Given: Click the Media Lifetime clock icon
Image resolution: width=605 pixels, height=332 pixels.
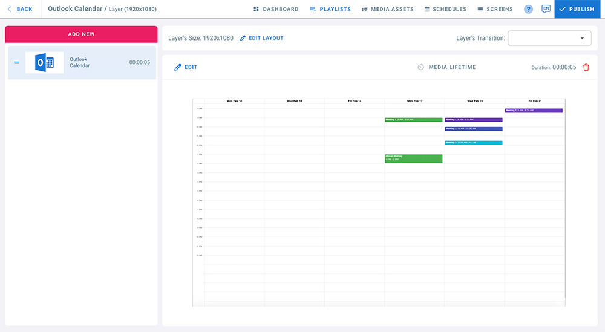Looking at the screenshot, I should (x=420, y=67).
